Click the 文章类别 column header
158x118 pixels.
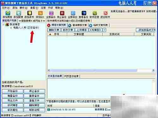tap(144, 34)
